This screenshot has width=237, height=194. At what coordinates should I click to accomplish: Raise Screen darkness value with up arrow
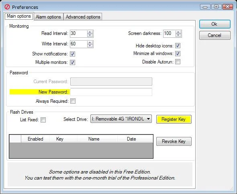(x=178, y=32)
